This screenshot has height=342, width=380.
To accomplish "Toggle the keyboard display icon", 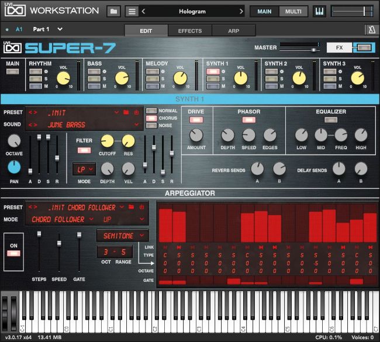I will coord(319,11).
